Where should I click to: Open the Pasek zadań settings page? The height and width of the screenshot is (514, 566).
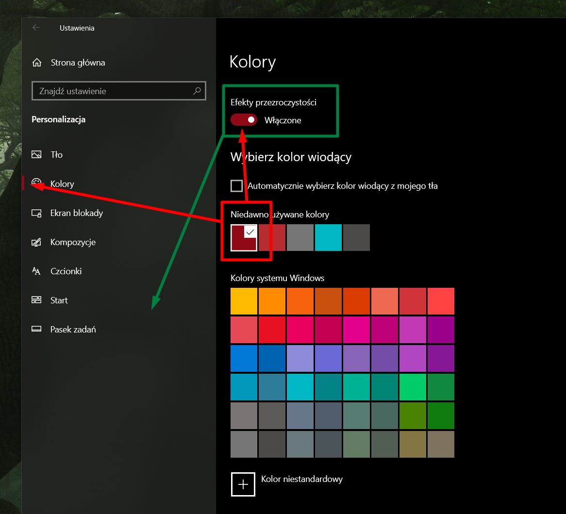click(73, 330)
